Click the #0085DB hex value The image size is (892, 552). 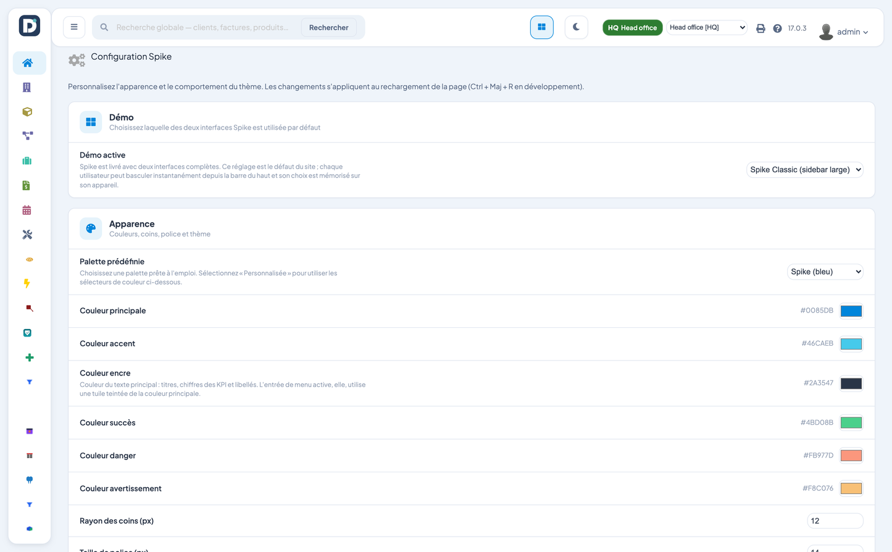[817, 311]
